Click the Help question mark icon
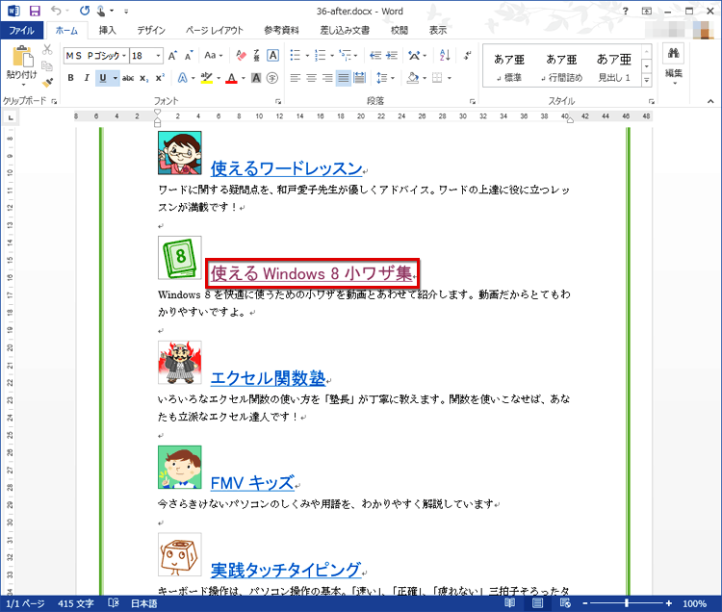Viewport: 722px width, 612px height. (x=626, y=11)
